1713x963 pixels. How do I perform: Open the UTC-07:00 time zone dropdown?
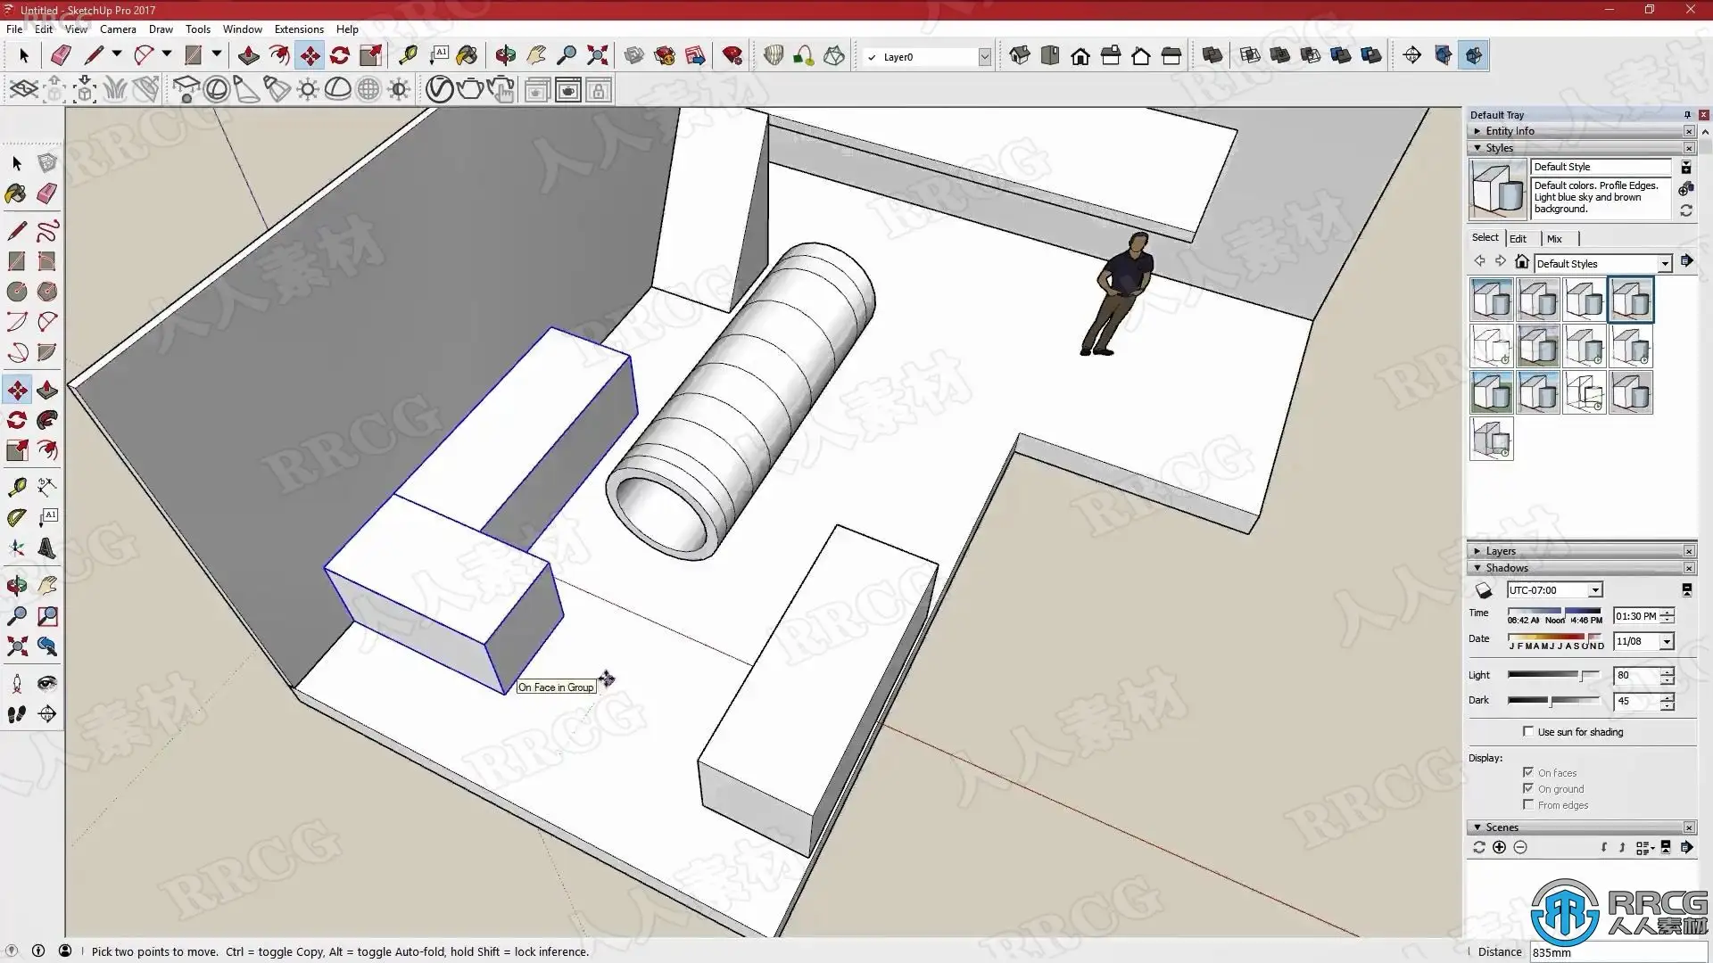pyautogui.click(x=1595, y=590)
